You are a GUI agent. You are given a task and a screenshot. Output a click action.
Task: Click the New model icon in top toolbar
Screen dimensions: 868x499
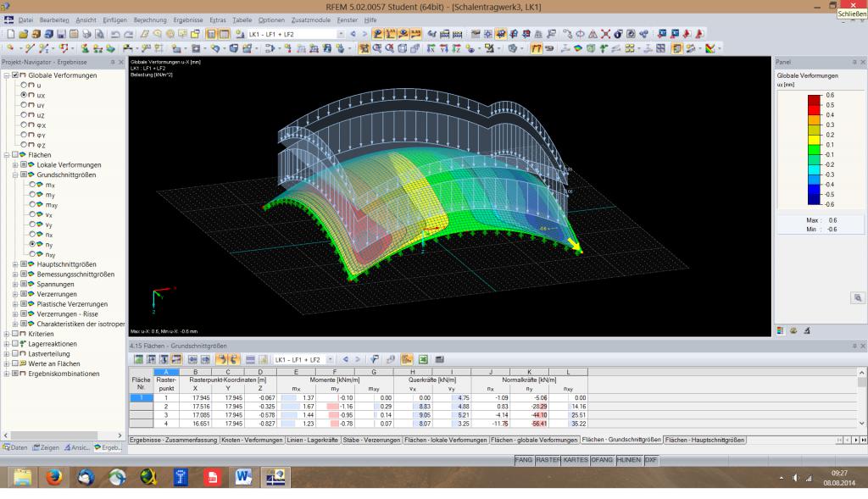tap(10, 34)
